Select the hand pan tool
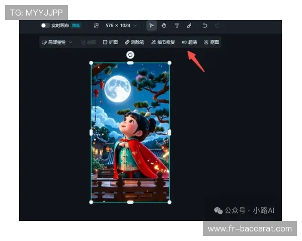This screenshot has width=302, height=241. [164, 26]
